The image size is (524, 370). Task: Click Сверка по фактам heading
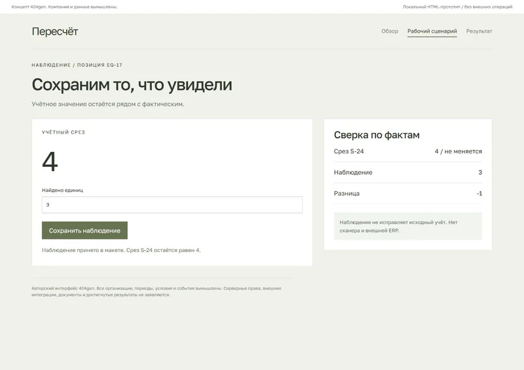(377, 135)
